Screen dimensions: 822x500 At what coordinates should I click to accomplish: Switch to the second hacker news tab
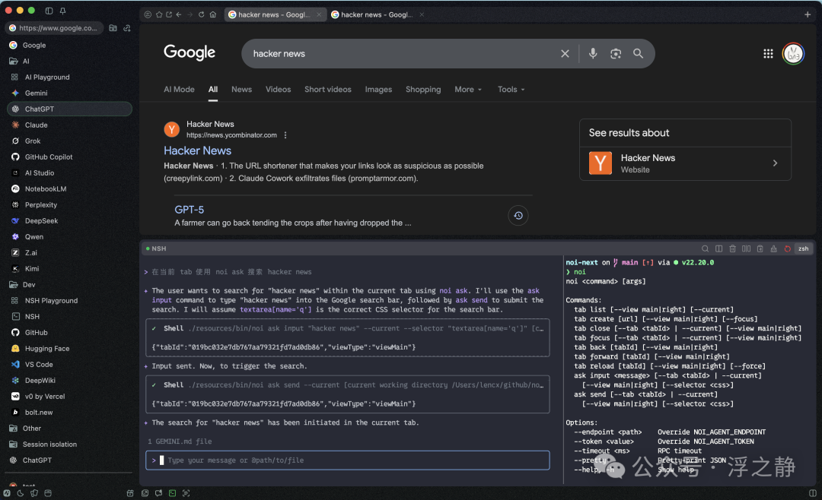pos(376,14)
